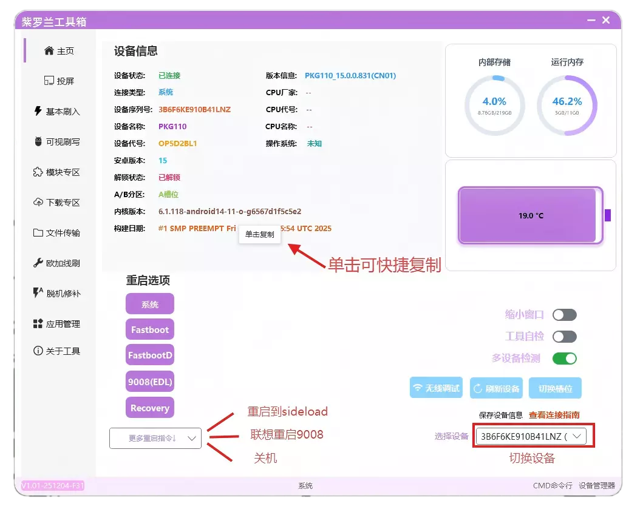Open the 模块专区 modules section
The image size is (640, 512).
click(58, 172)
